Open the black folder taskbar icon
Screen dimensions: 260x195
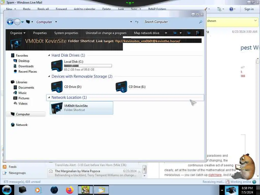tap(22, 190)
